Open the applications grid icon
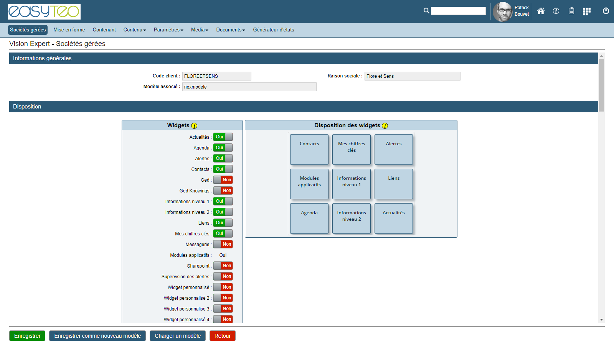This screenshot has height=345, width=614. (x=586, y=11)
